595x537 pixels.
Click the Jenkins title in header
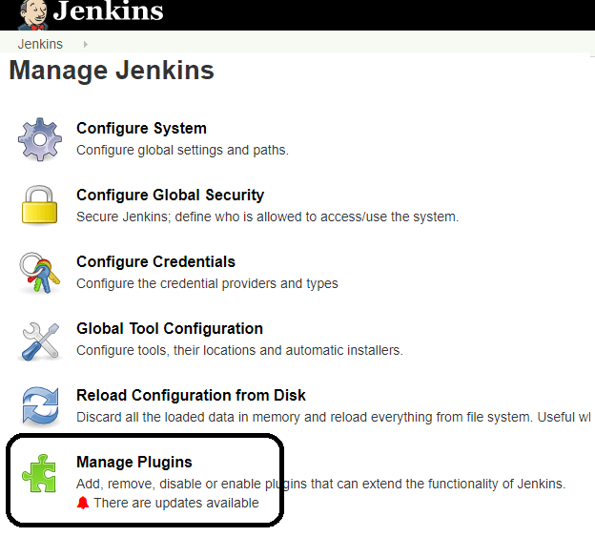(108, 11)
